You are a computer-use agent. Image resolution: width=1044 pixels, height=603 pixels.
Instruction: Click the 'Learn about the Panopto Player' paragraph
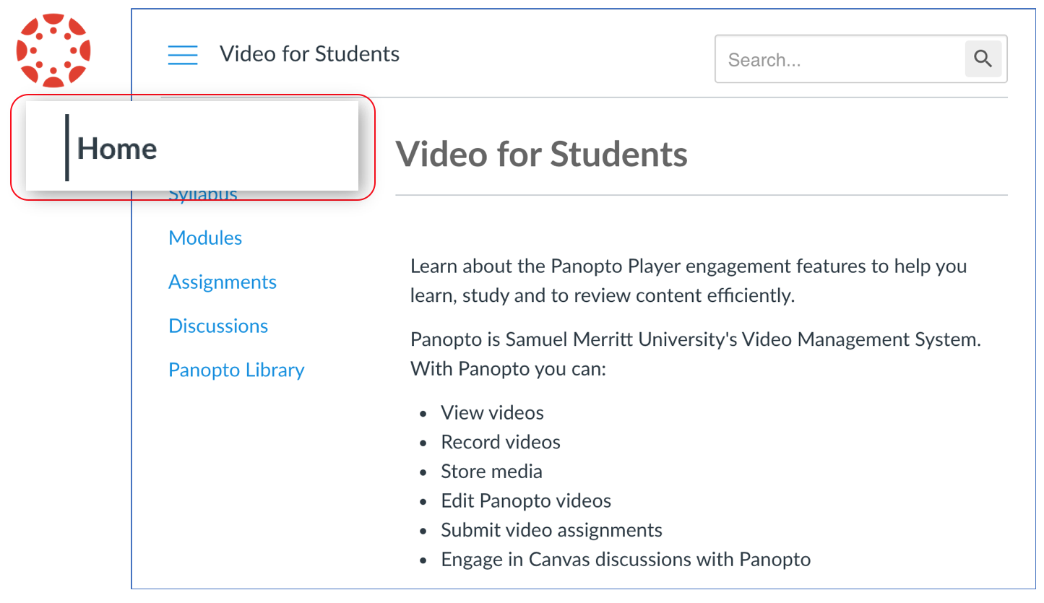(689, 281)
